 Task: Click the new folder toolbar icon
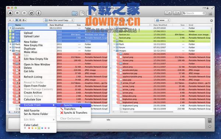click(x=75, y=13)
